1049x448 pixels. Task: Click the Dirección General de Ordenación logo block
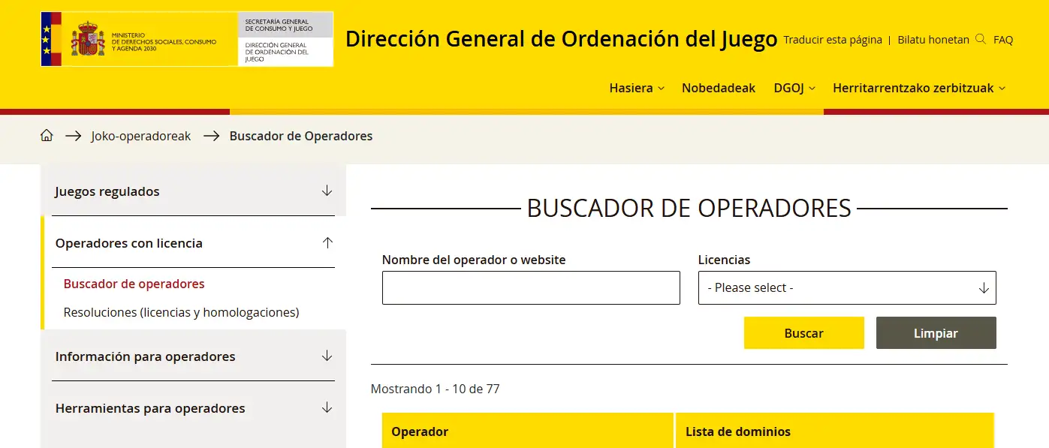285,39
